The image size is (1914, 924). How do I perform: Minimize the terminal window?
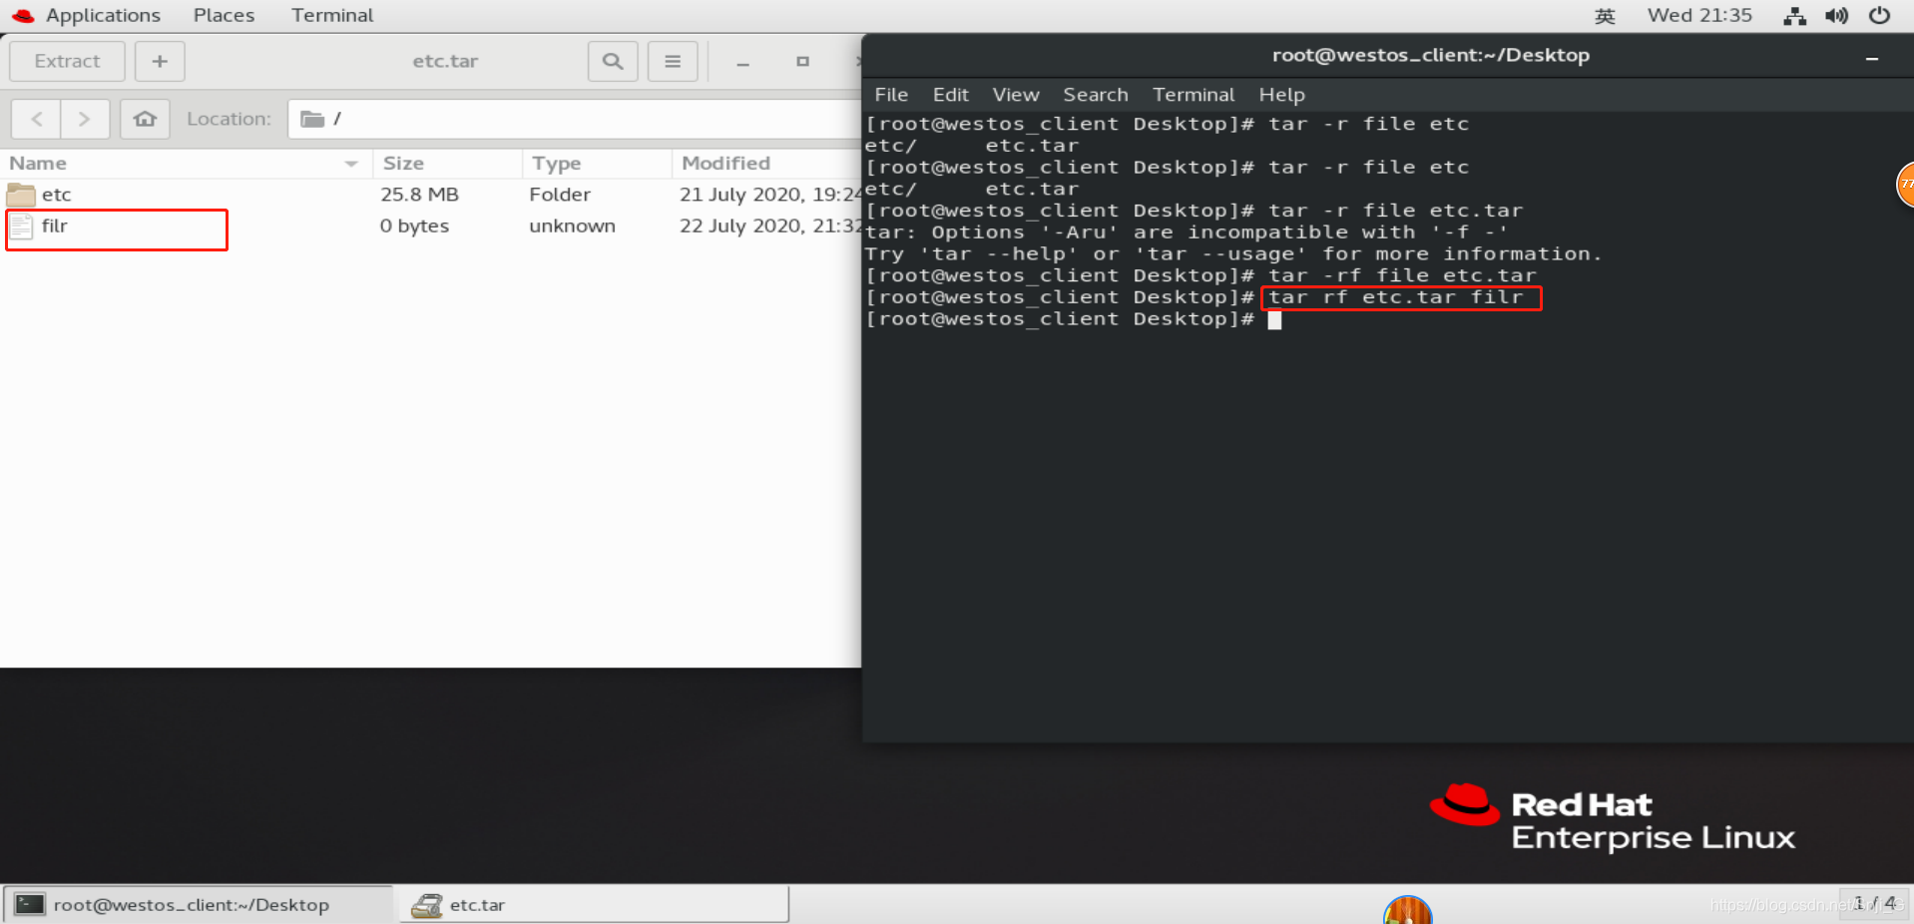pyautogui.click(x=1872, y=58)
